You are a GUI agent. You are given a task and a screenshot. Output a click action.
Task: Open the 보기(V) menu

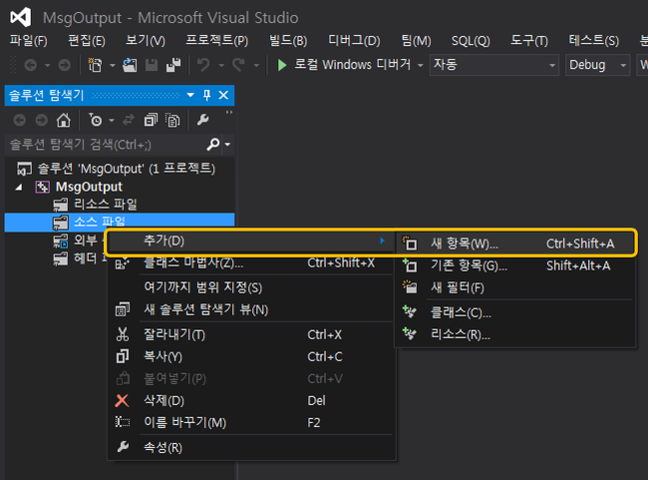pyautogui.click(x=146, y=41)
